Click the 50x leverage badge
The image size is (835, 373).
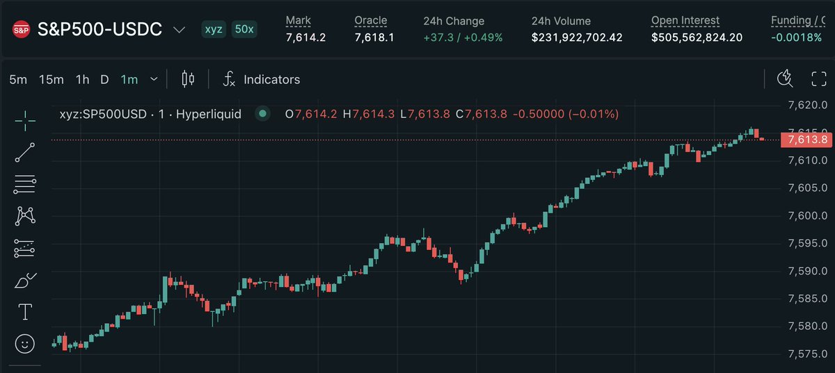coord(244,30)
